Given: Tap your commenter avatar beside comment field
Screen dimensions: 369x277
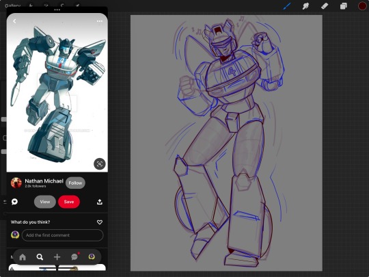Looking at the screenshot, I should click(x=15, y=235).
